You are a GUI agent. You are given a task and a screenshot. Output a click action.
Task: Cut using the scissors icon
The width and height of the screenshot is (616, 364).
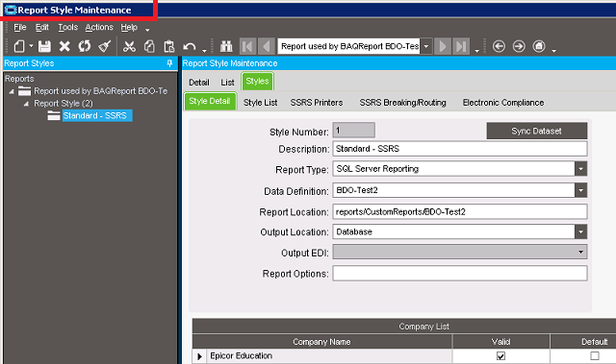(x=129, y=46)
